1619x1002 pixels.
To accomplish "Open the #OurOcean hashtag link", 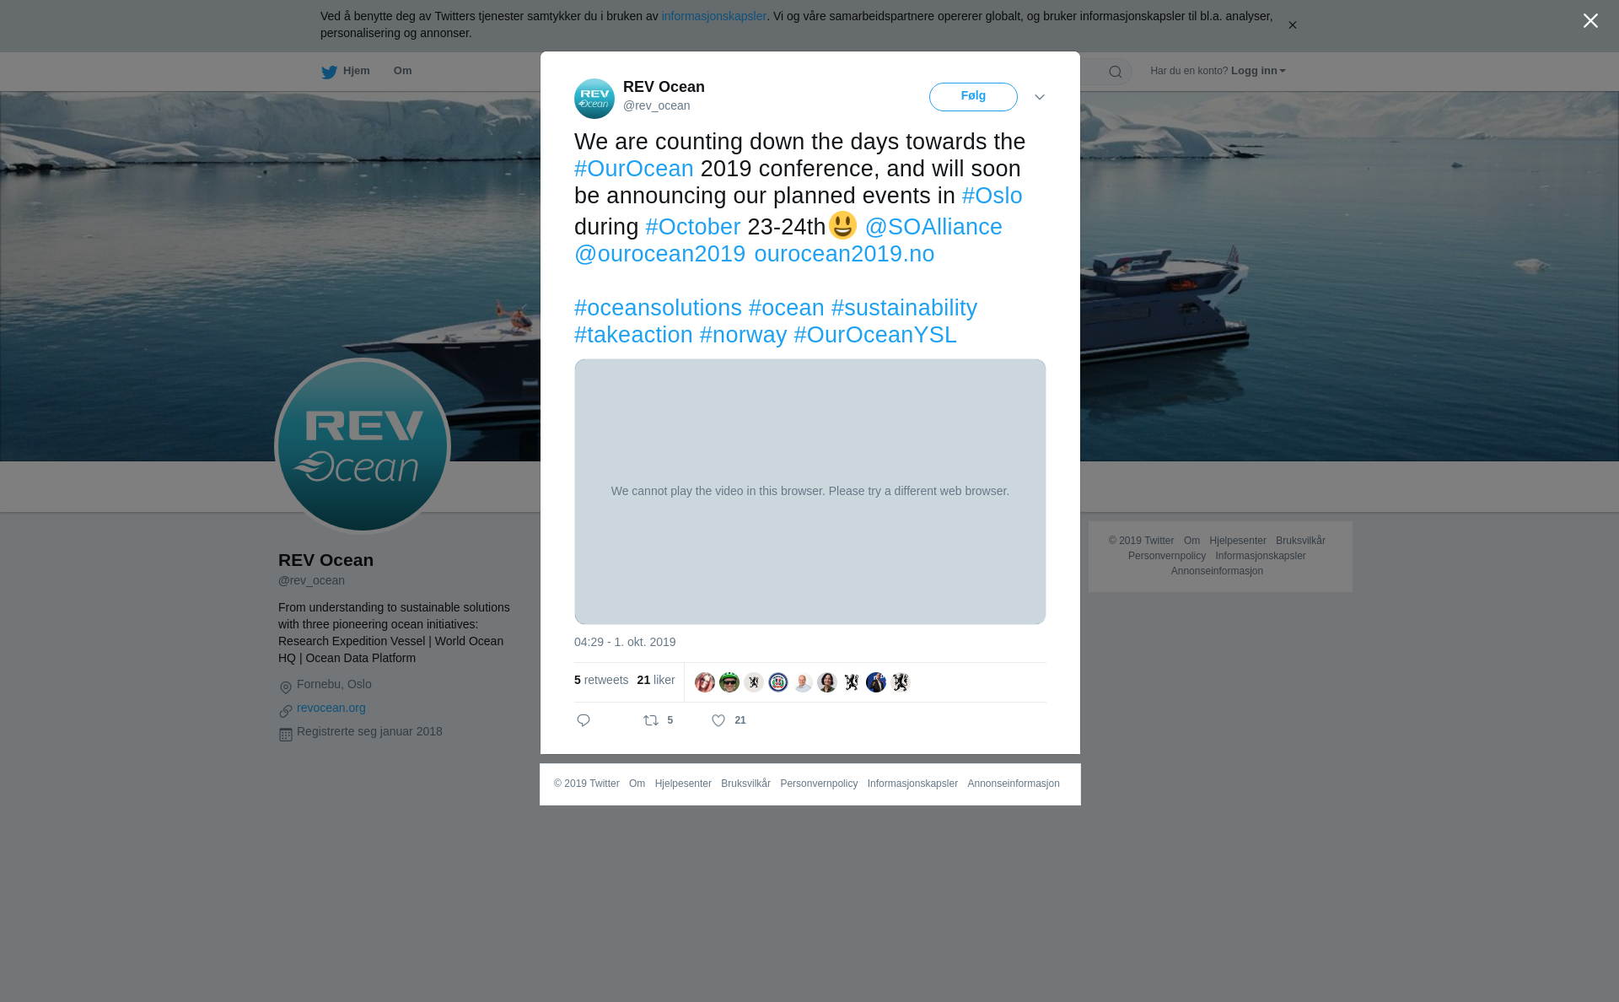I will (x=634, y=169).
